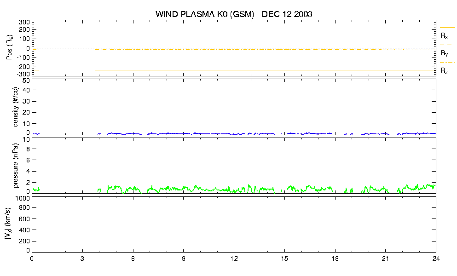Click the 300 tick on position axis
This screenshot has width=457, height=276.
(24, 23)
